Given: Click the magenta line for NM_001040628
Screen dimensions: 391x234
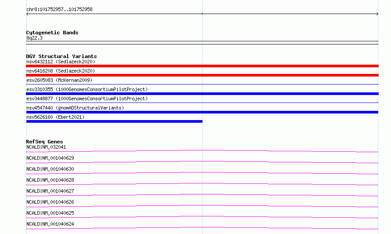Looking at the screenshot, I should pos(202,184).
